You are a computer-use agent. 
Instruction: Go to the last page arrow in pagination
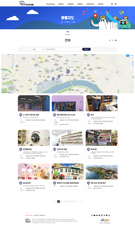83,201
